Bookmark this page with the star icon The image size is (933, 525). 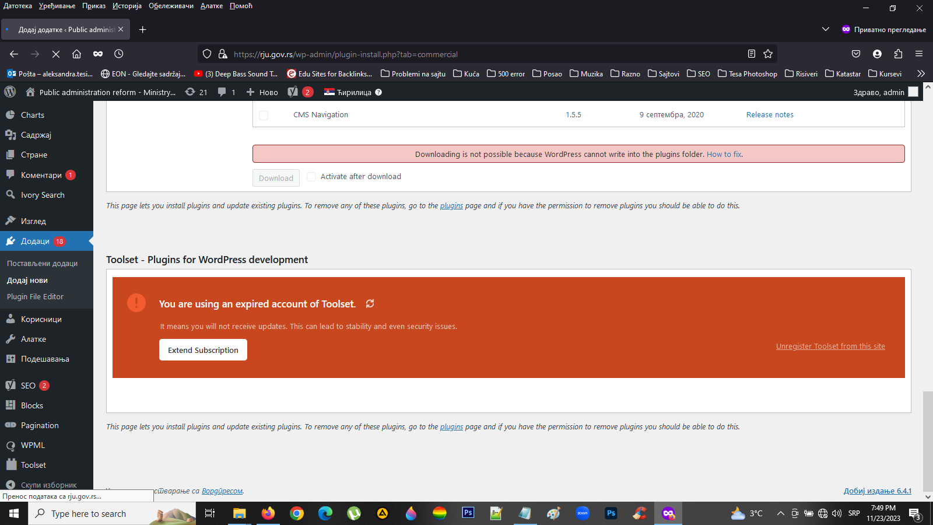pos(768,54)
